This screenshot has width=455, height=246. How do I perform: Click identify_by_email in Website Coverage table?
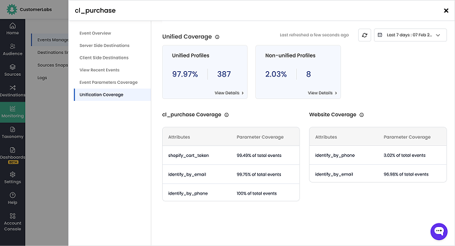tap(334, 174)
